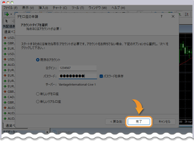Click the green up arrow on USD row
The width and height of the screenshot is (194, 141).
click(x=5, y=54)
